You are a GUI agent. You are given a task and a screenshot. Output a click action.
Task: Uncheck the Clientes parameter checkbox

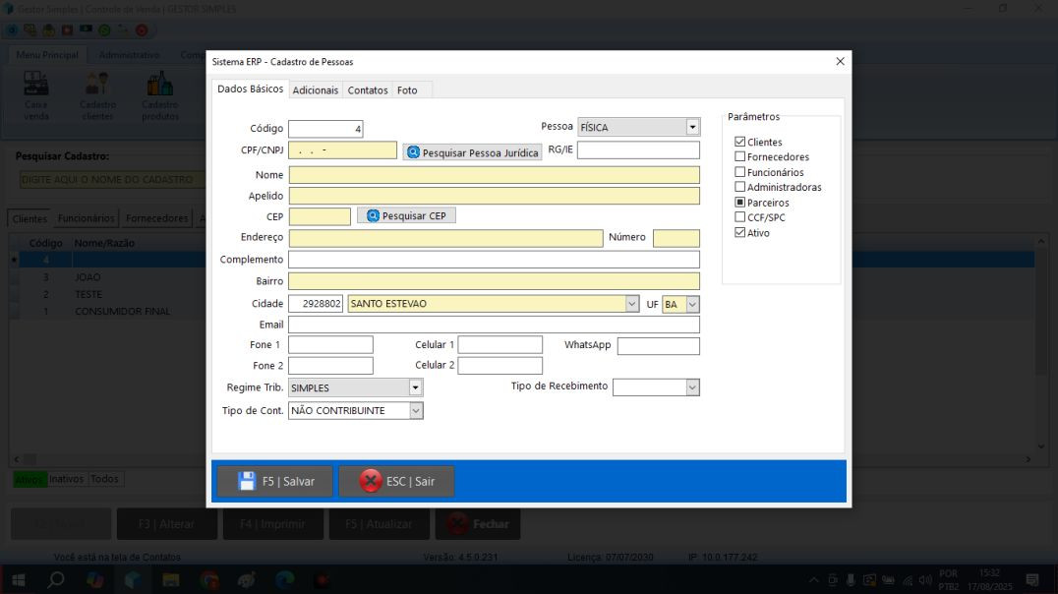(x=740, y=143)
